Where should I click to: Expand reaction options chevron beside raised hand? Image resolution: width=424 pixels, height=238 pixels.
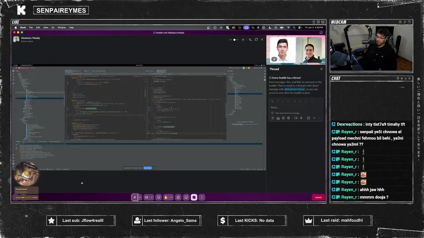(171, 197)
